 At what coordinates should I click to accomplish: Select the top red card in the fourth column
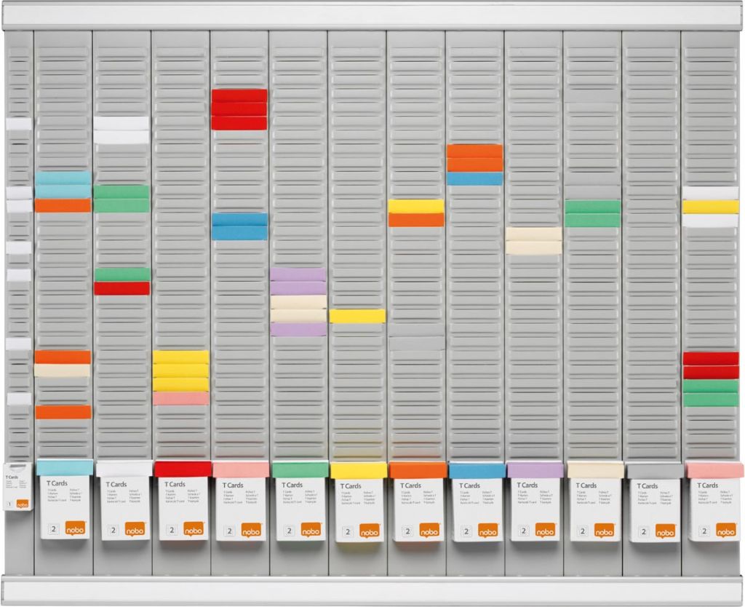239,95
